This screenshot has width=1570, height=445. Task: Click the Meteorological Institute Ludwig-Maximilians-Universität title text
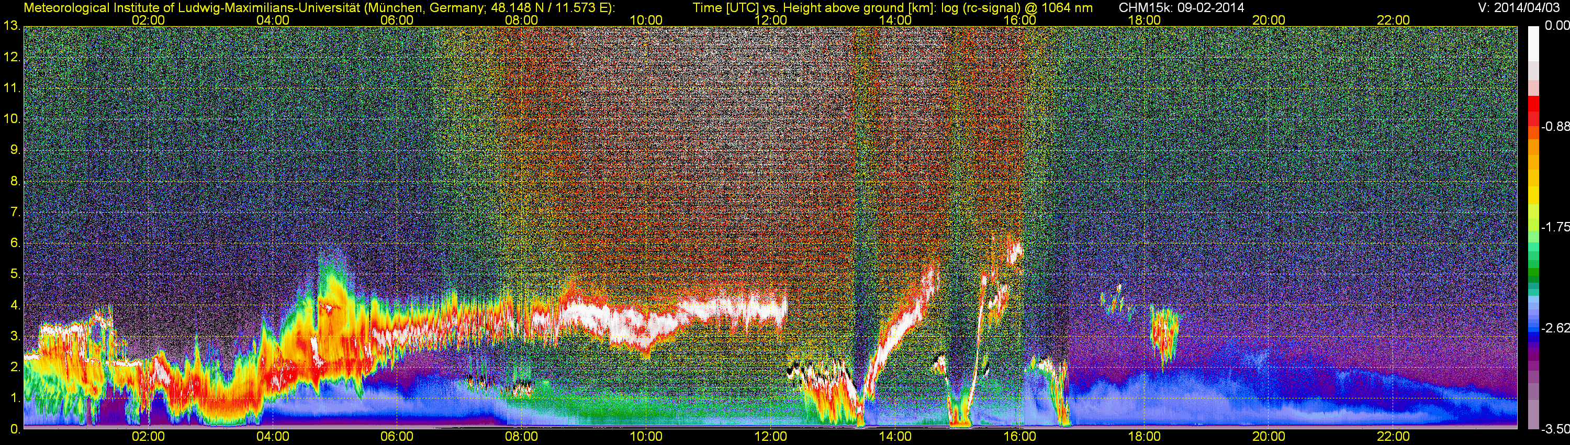click(x=319, y=8)
